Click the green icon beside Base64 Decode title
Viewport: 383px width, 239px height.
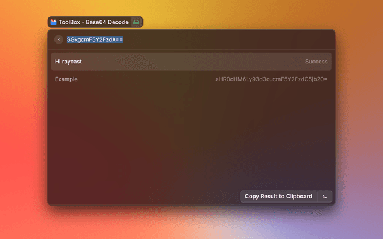[136, 22]
